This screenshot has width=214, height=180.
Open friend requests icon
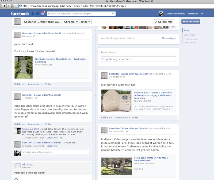pos(33,14)
